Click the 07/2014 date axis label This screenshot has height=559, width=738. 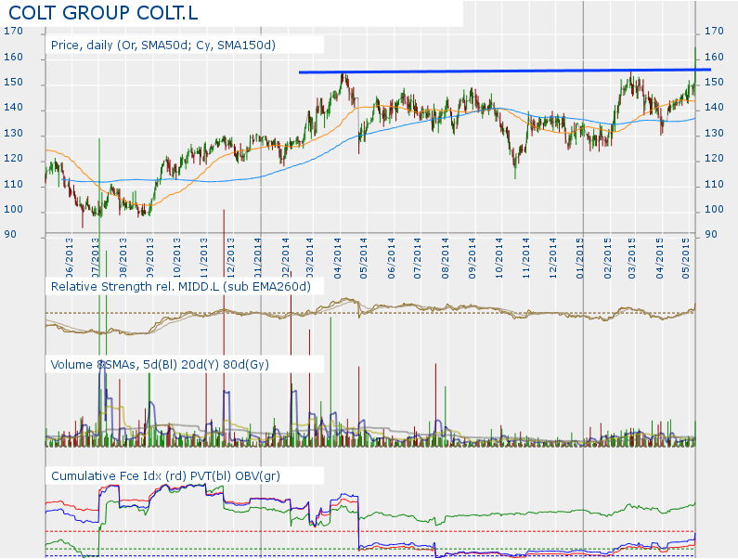(417, 258)
